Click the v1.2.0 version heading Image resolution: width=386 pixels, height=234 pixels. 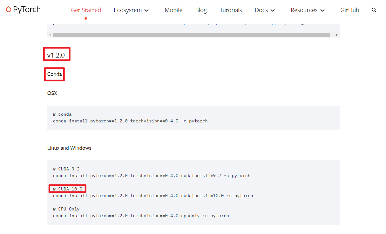pos(56,55)
